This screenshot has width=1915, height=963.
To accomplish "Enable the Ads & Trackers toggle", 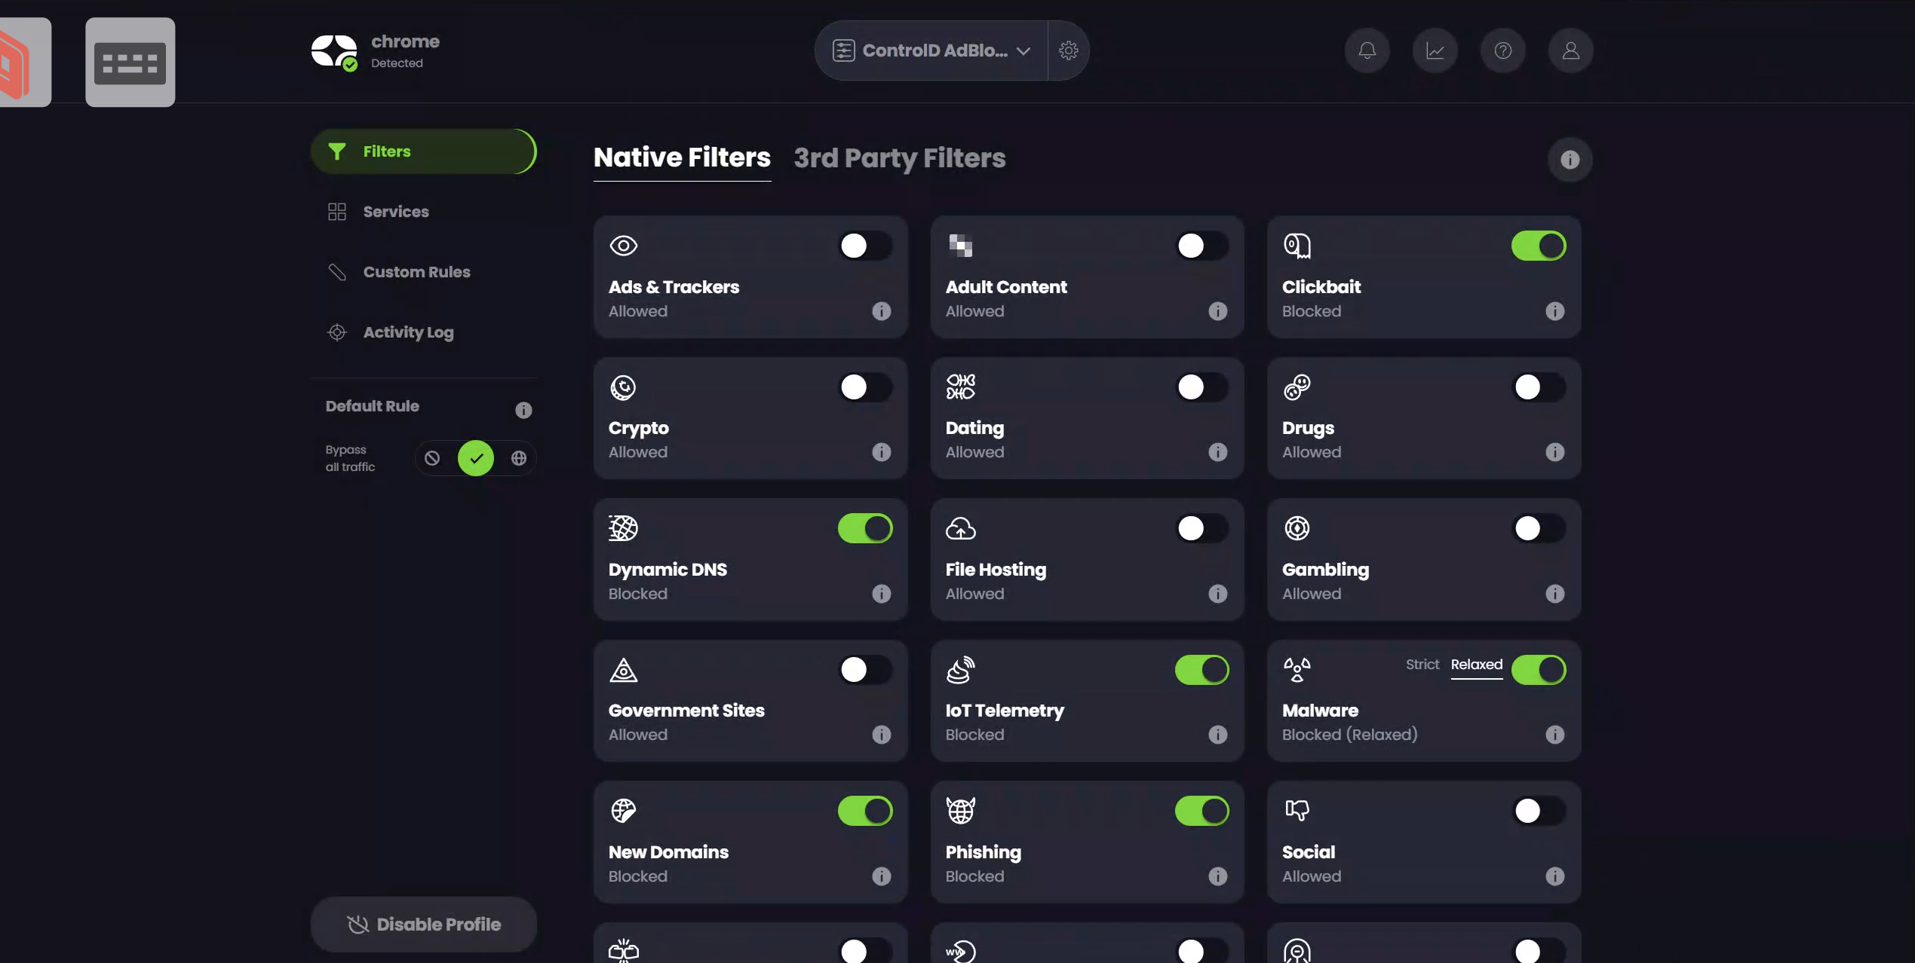I will click(x=865, y=246).
